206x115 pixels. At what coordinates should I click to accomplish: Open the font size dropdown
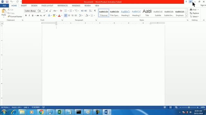[44, 11]
